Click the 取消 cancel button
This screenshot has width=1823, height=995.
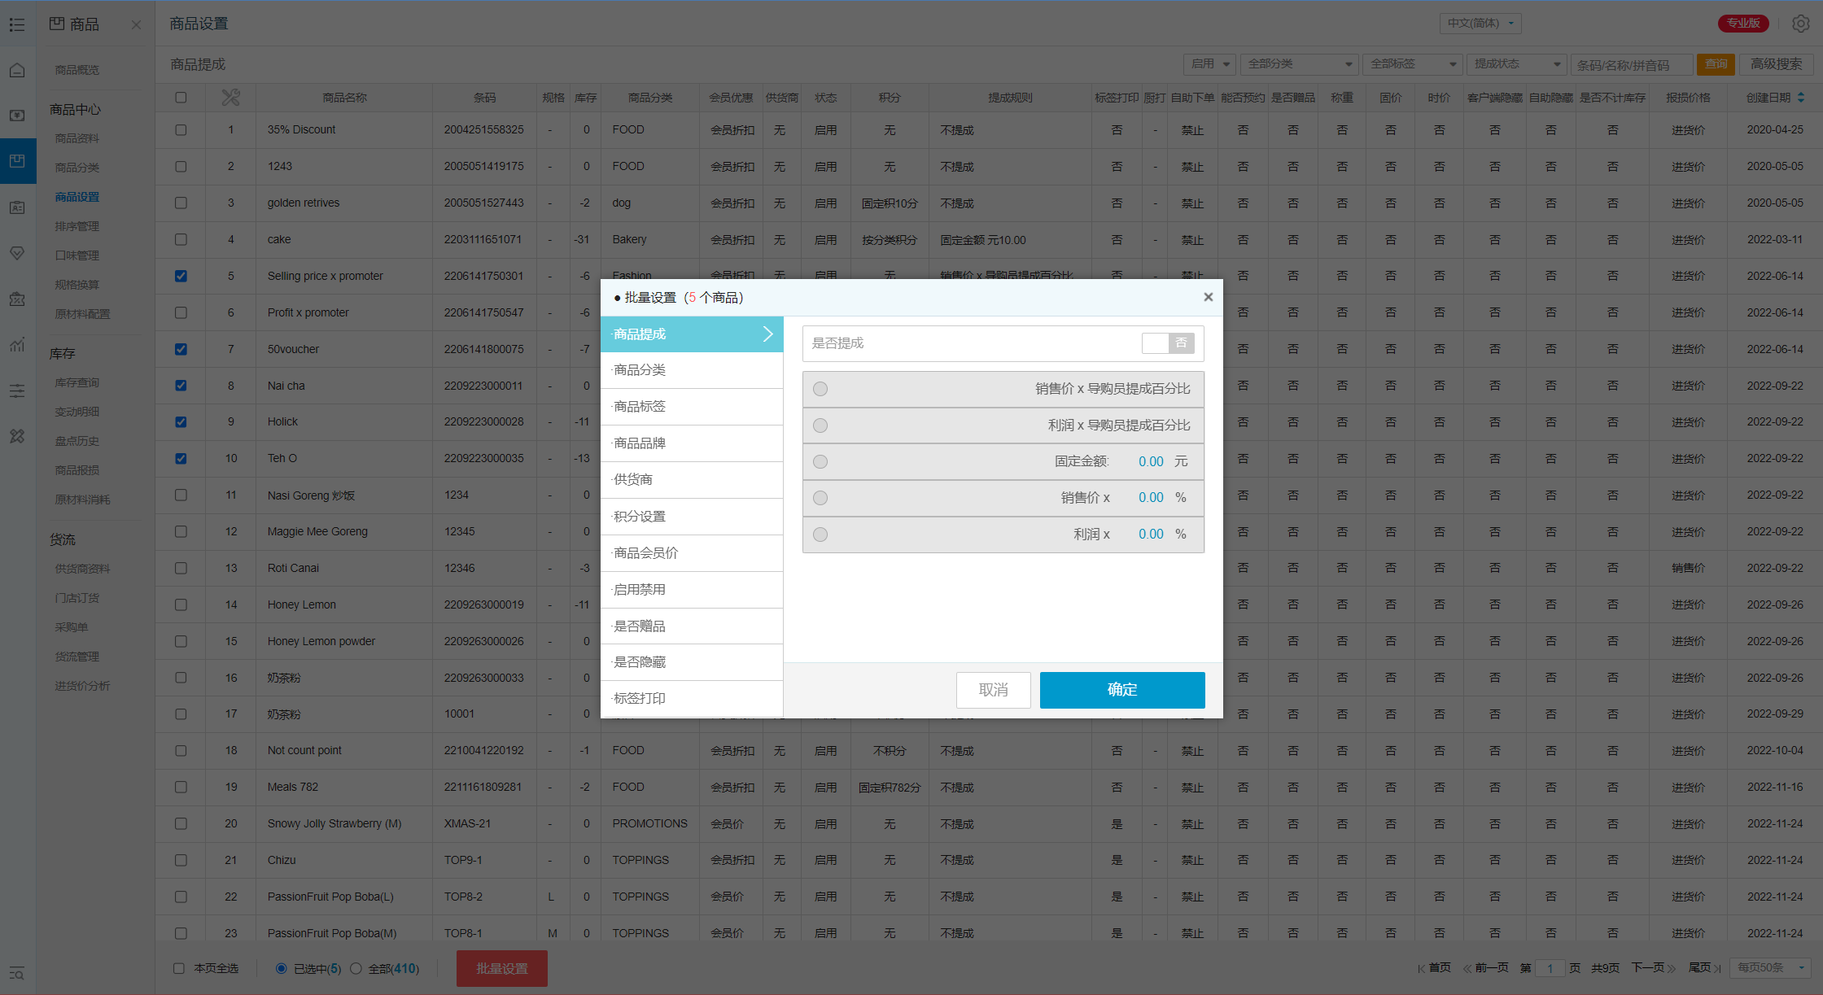(x=993, y=690)
